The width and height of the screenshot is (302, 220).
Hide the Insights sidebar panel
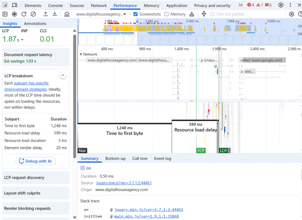[5, 14]
